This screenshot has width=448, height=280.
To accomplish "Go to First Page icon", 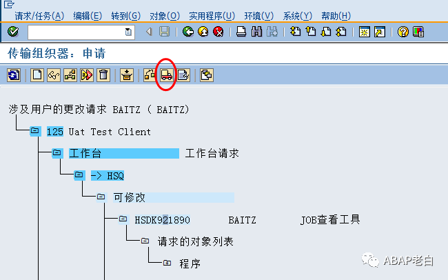I will [x=296, y=32].
